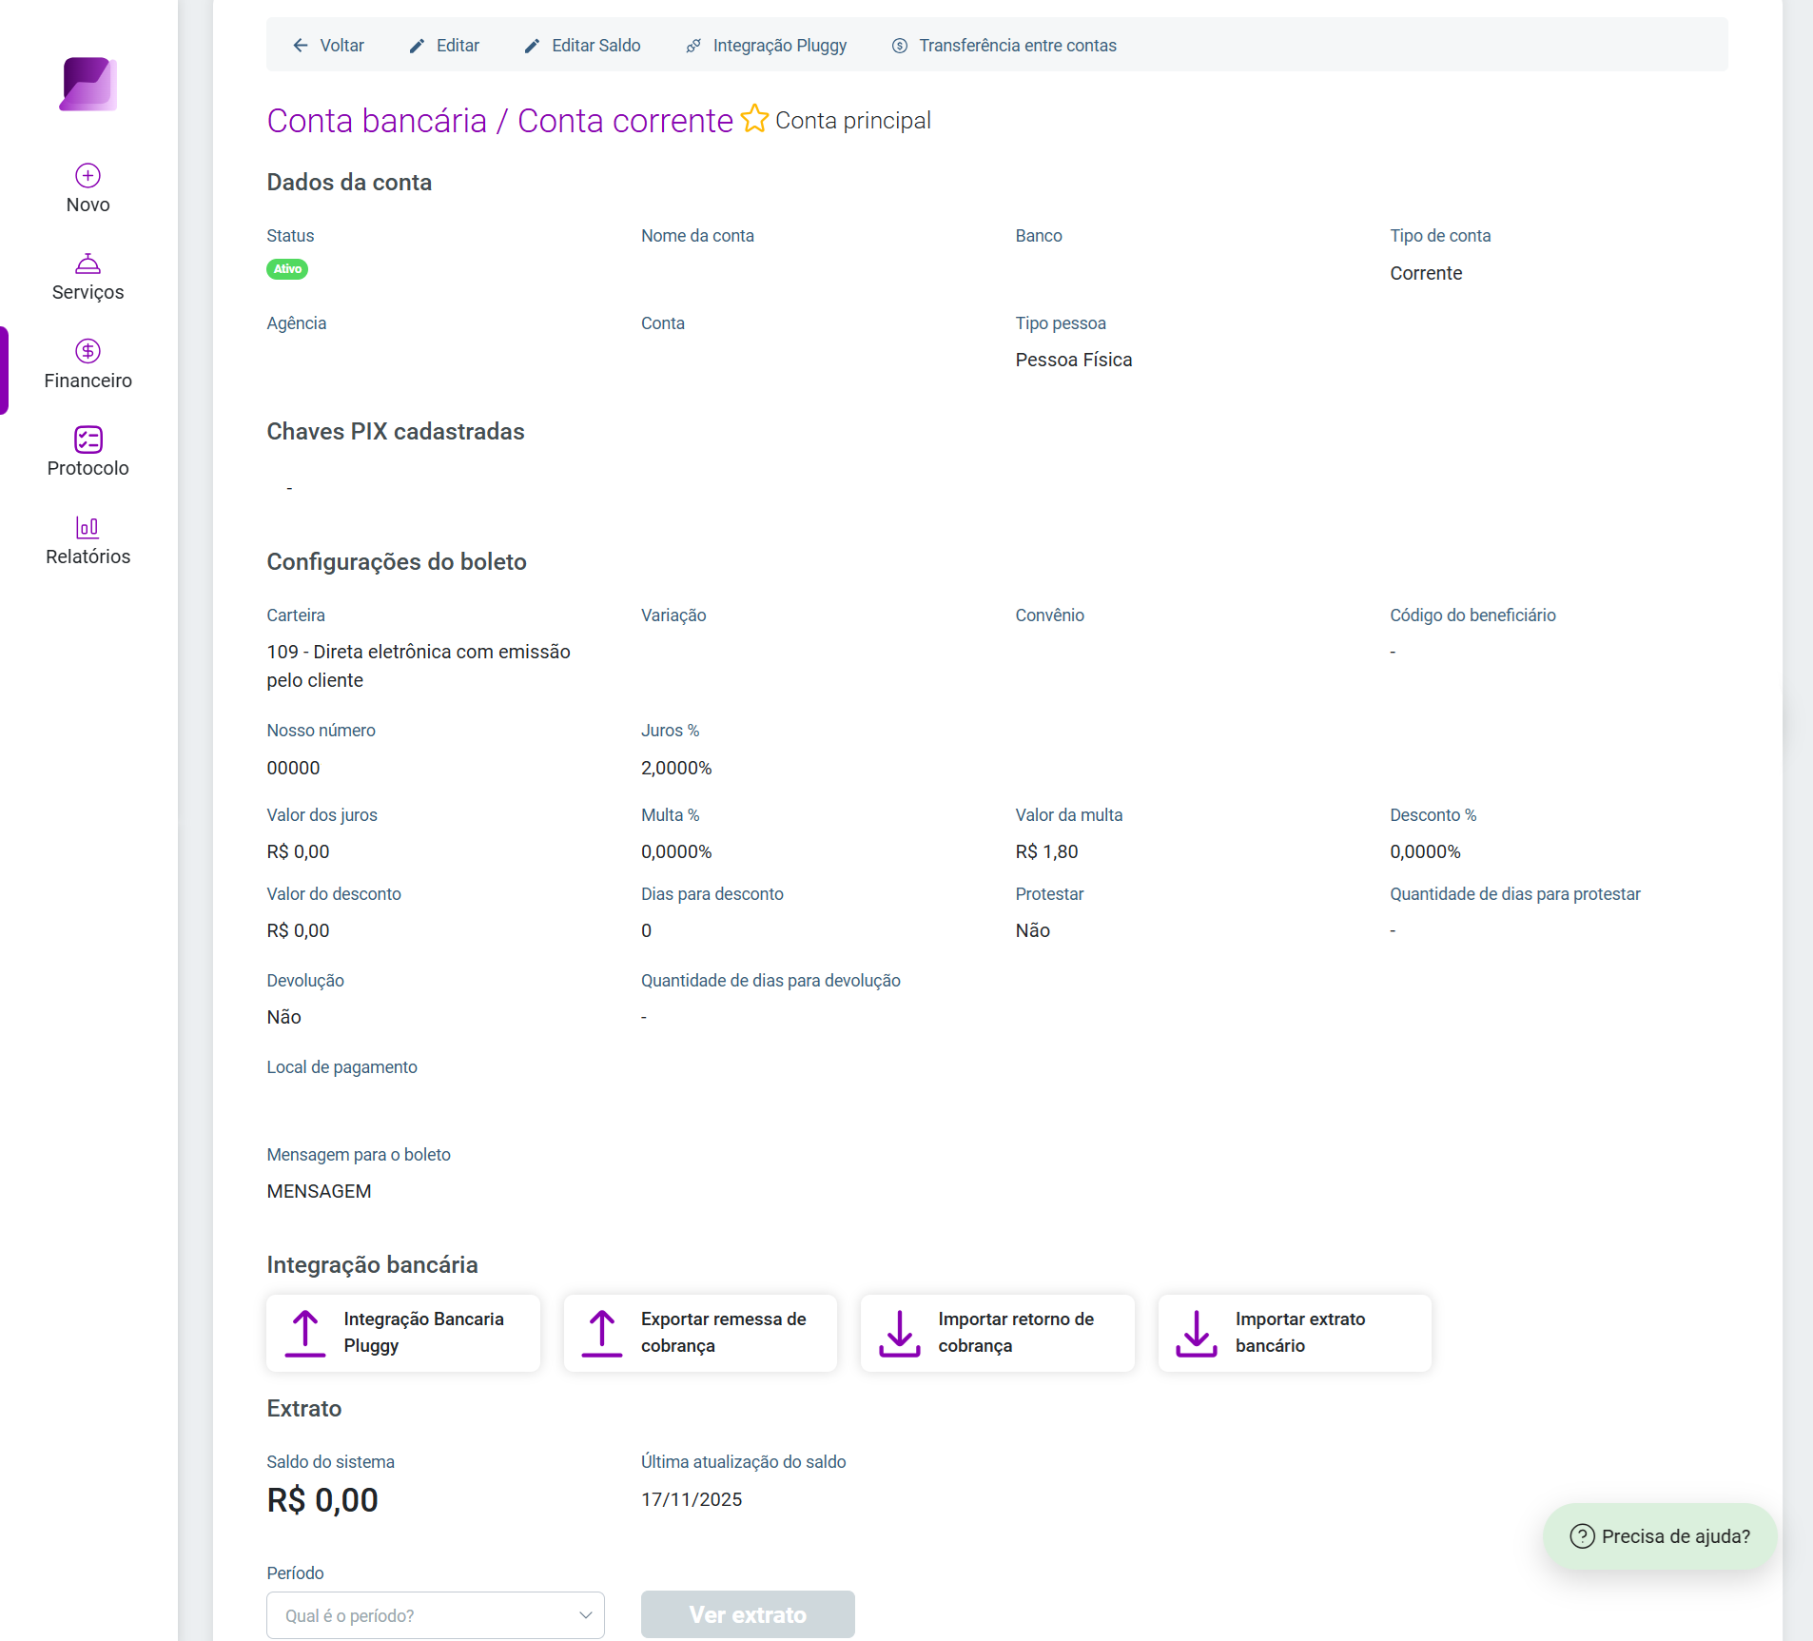This screenshot has height=1641, width=1813.
Task: Open the Novo menu label
Action: [x=88, y=205]
